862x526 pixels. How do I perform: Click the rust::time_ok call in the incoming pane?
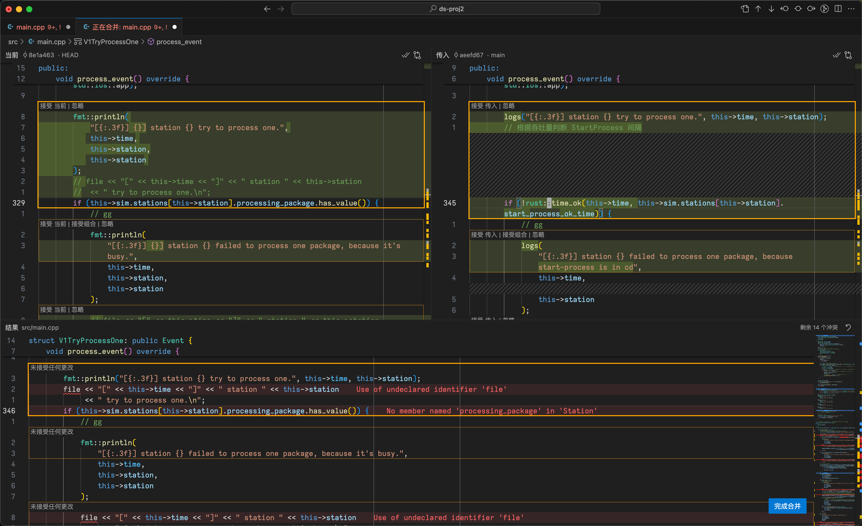pos(553,203)
